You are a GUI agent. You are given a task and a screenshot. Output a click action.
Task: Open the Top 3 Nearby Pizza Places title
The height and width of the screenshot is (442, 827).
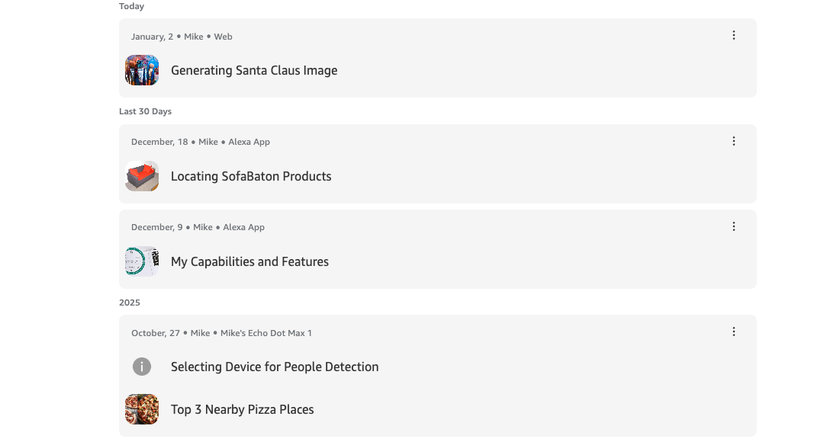pos(242,409)
